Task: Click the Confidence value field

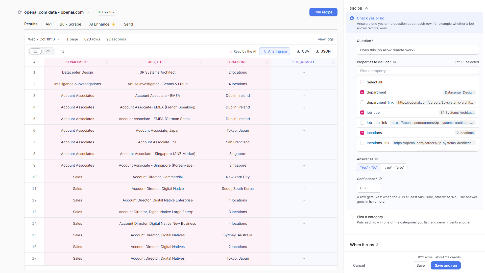Action: click(369, 188)
